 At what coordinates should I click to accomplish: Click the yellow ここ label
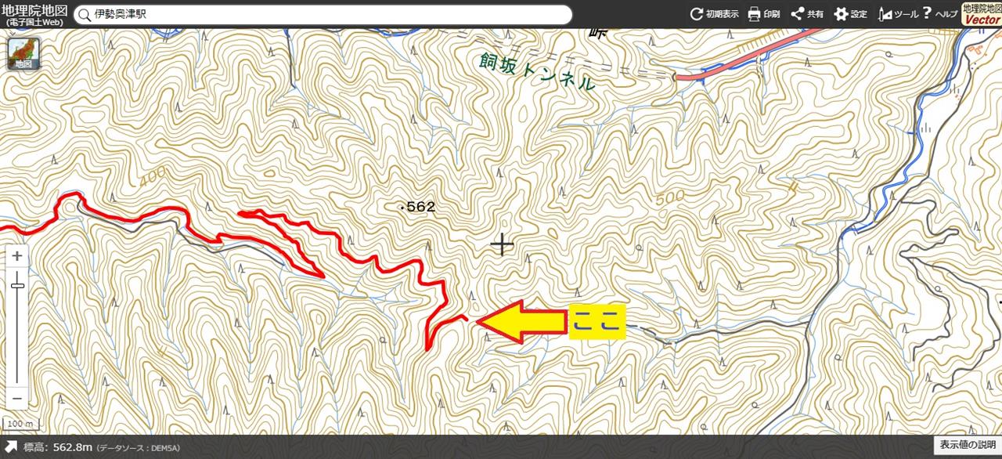point(597,321)
